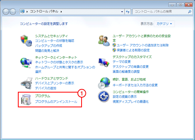Close the Control Panel window
Screen dimensions: 195x140
pyautogui.click(x=188, y=5)
